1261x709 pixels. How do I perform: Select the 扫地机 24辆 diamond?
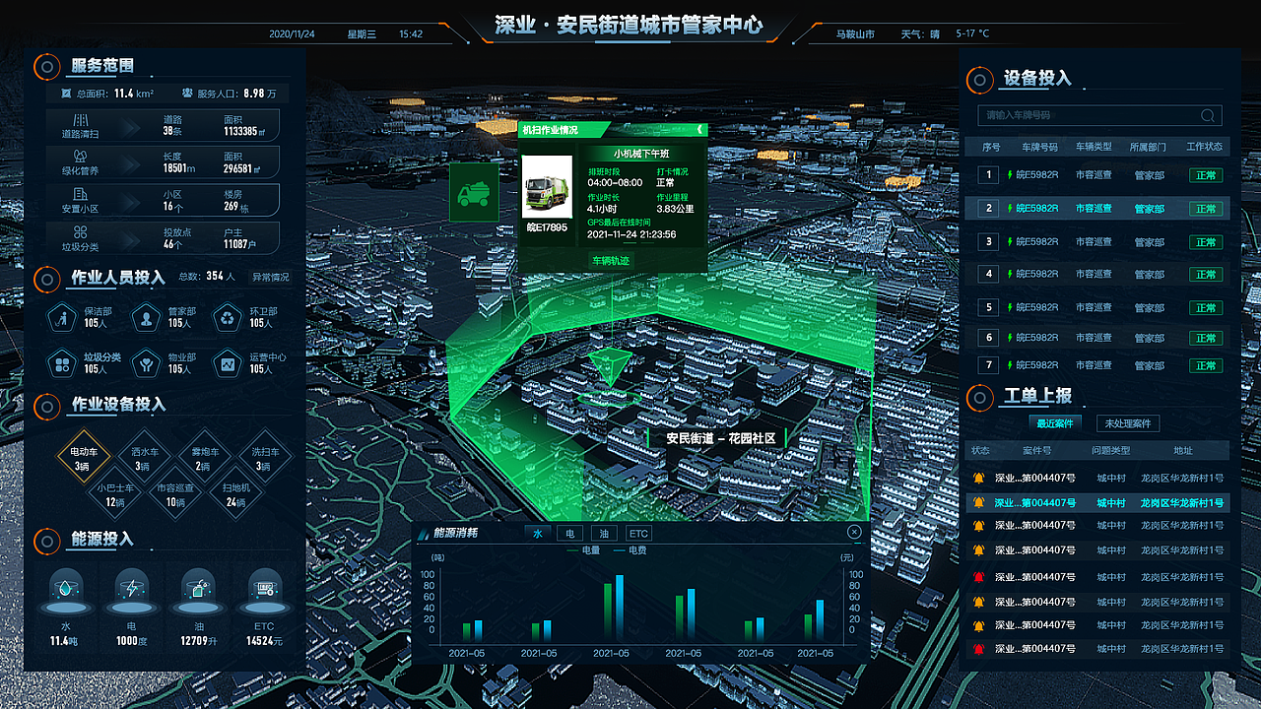(235, 493)
